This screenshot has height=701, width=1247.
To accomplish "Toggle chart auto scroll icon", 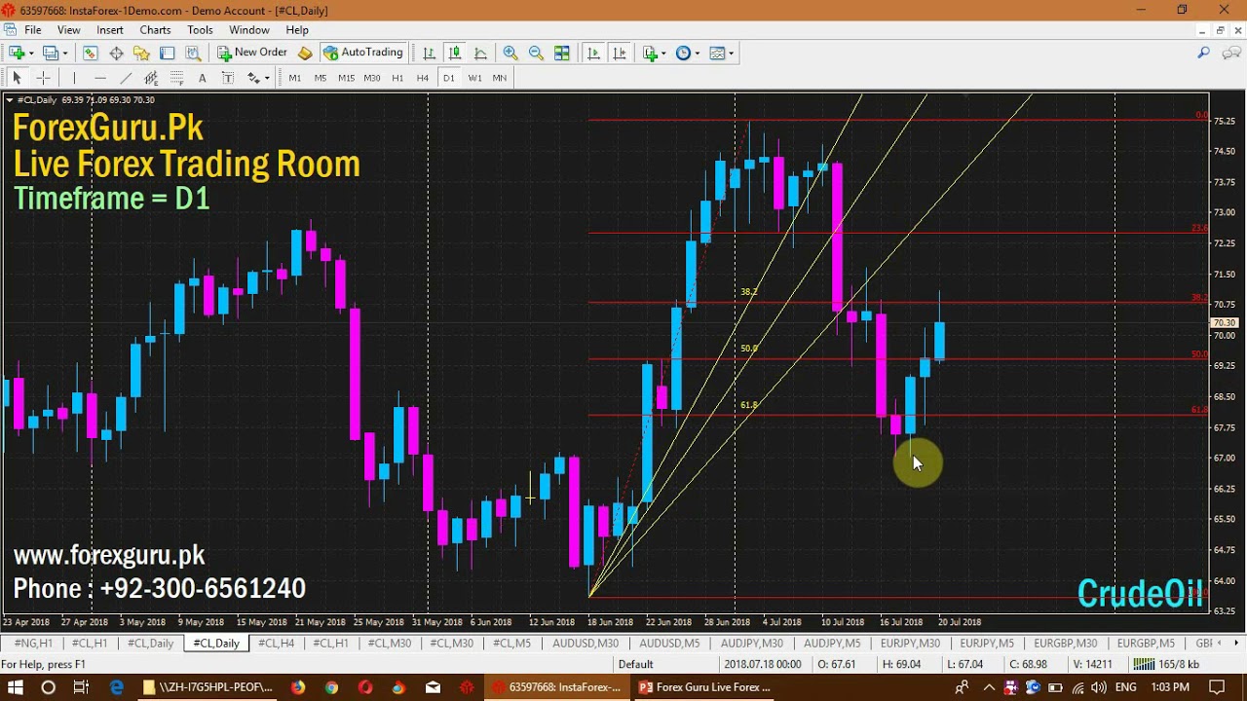I will coord(593,53).
